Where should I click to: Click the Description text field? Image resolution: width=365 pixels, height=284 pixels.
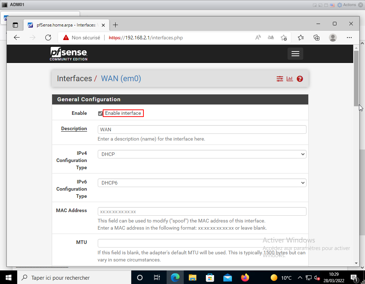click(202, 129)
